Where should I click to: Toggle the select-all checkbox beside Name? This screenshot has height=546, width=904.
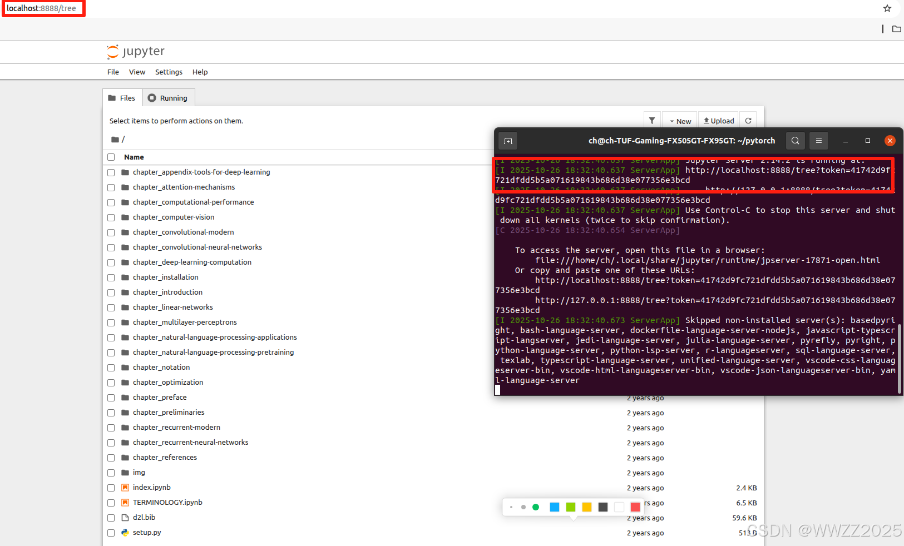pos(111,157)
